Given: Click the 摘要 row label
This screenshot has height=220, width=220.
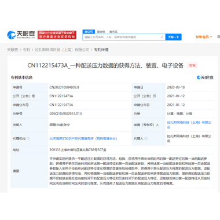Looking at the screenshot, I should coord(16,171).
